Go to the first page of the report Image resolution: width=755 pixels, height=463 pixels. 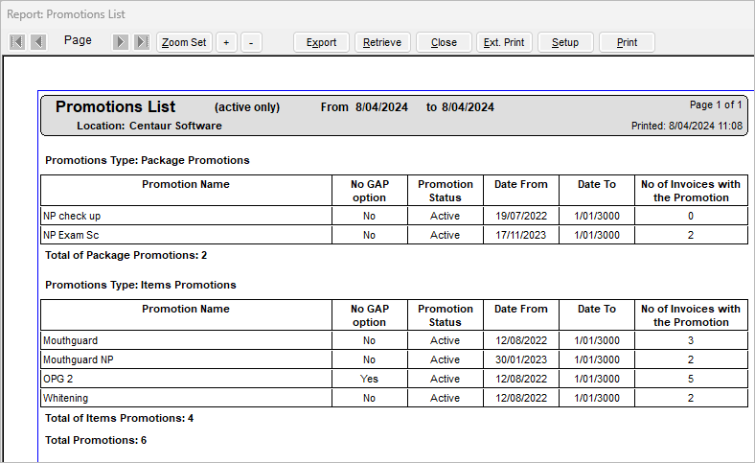(x=17, y=42)
